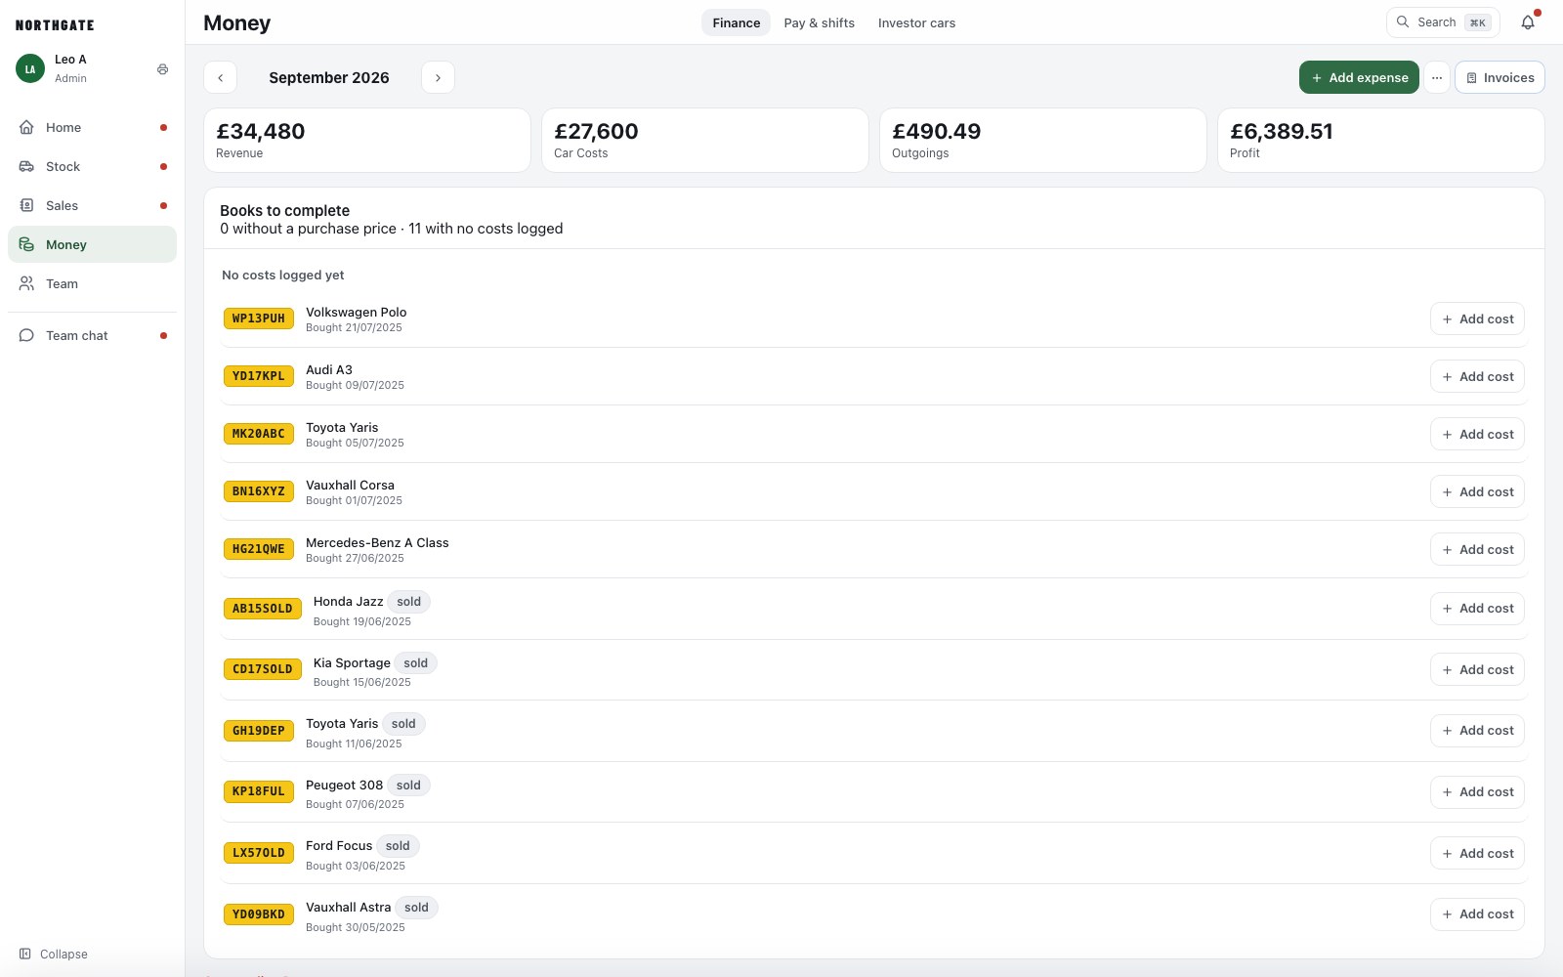Image resolution: width=1563 pixels, height=977 pixels.
Task: Click the £34,480 Revenue card
Action: 367,140
